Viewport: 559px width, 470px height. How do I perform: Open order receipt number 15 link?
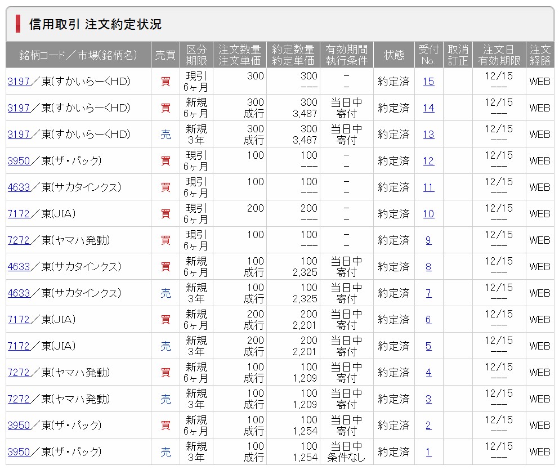tap(428, 82)
